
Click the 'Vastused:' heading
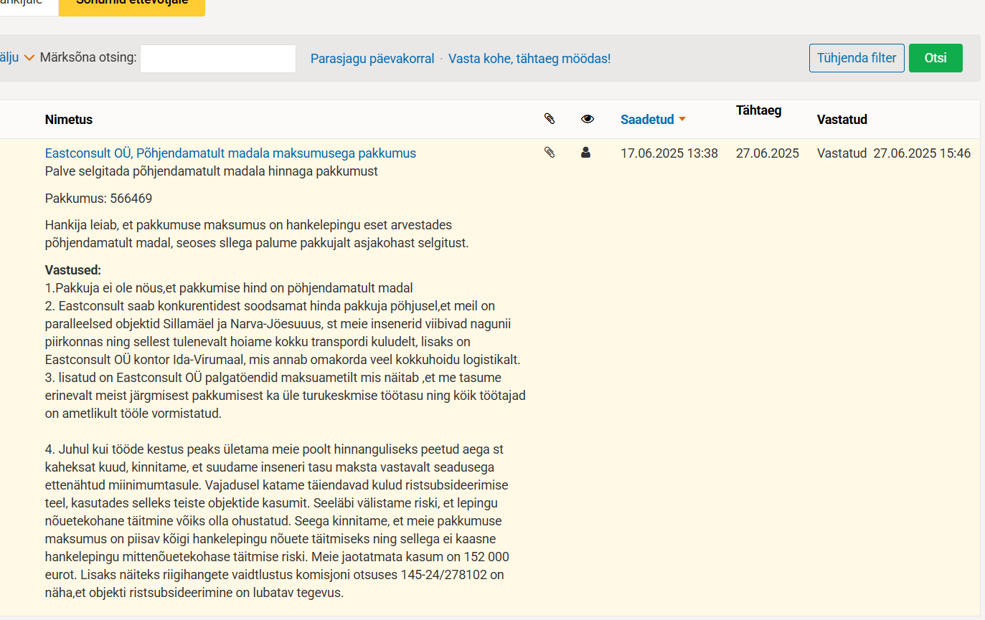pyautogui.click(x=73, y=270)
